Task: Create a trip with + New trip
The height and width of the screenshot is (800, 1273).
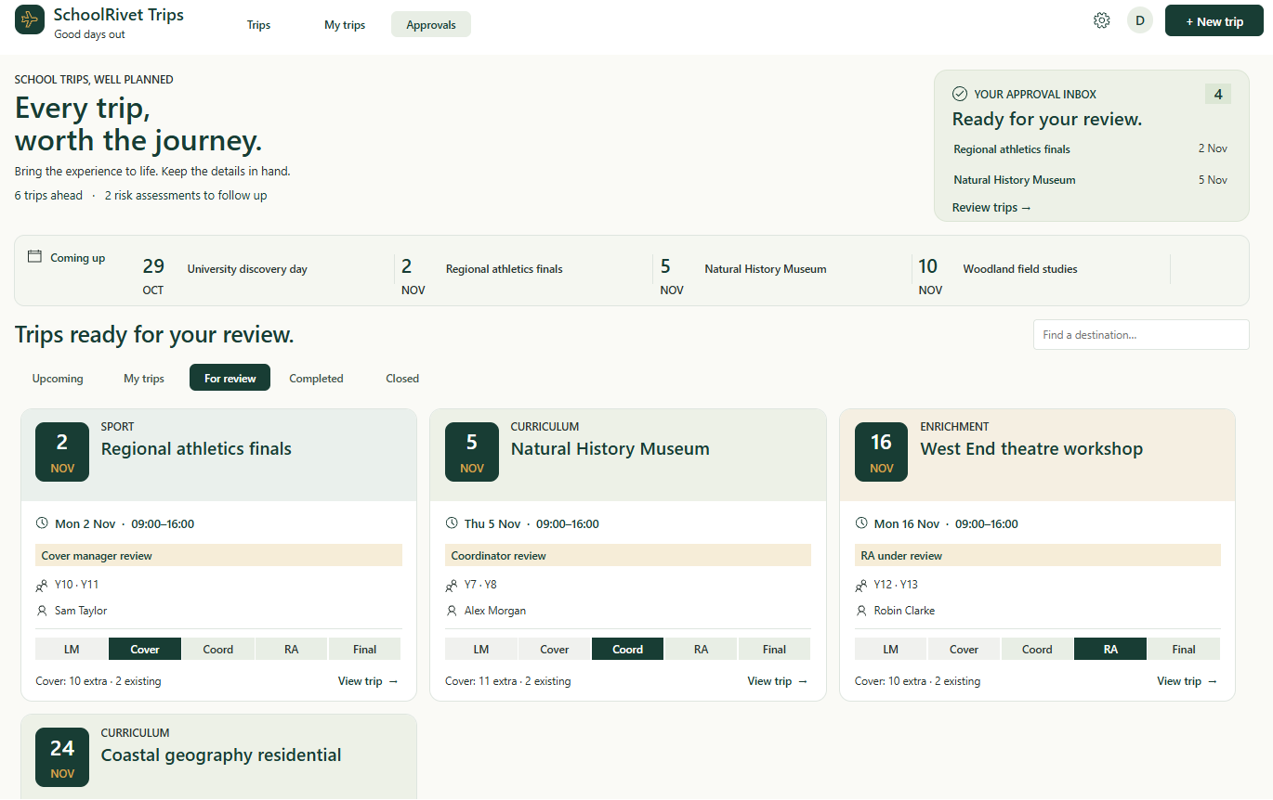Action: (x=1214, y=21)
